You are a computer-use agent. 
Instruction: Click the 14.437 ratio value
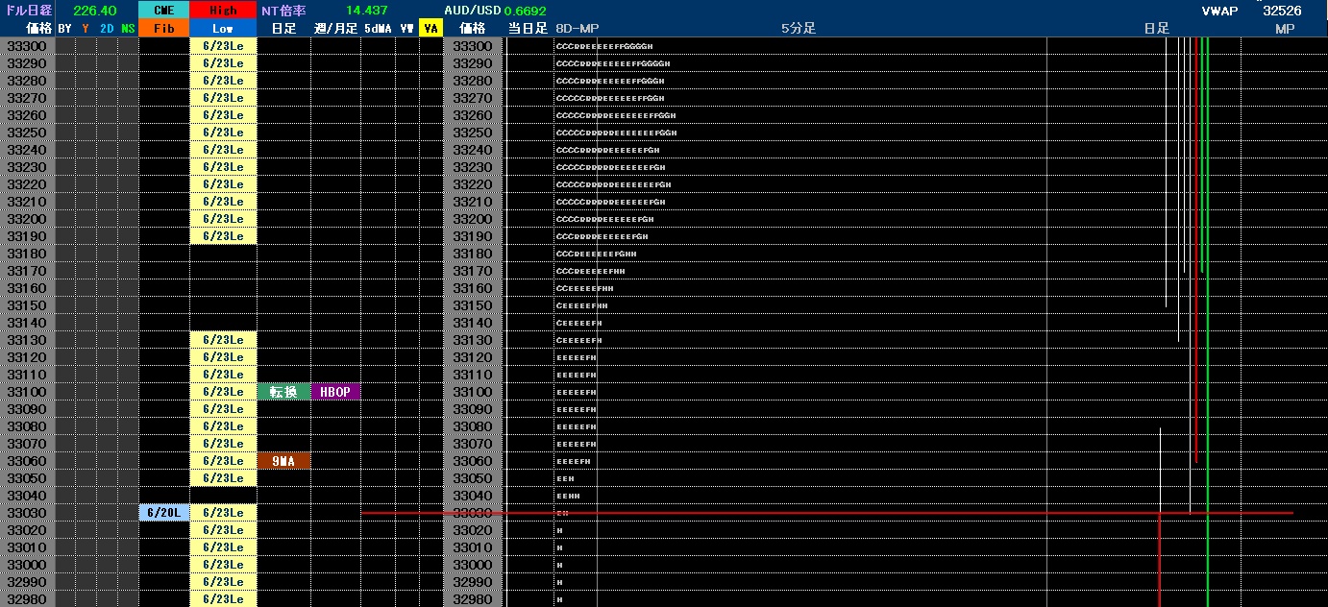click(367, 10)
